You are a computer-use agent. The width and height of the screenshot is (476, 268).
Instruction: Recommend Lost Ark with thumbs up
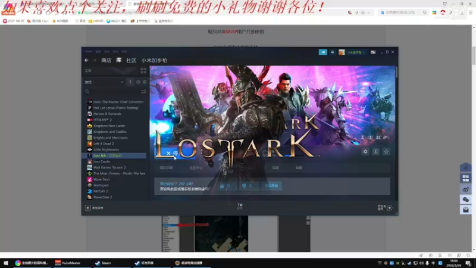click(227, 186)
